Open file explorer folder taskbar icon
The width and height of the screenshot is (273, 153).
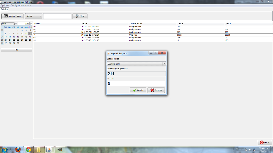[39, 150]
